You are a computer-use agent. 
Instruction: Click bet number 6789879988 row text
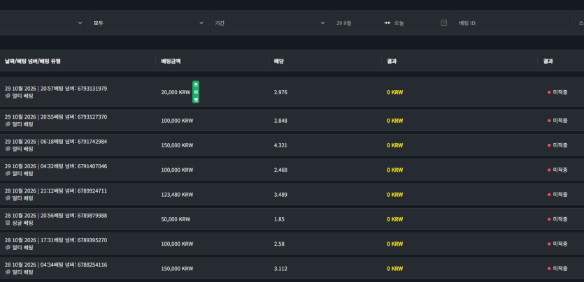click(56, 216)
